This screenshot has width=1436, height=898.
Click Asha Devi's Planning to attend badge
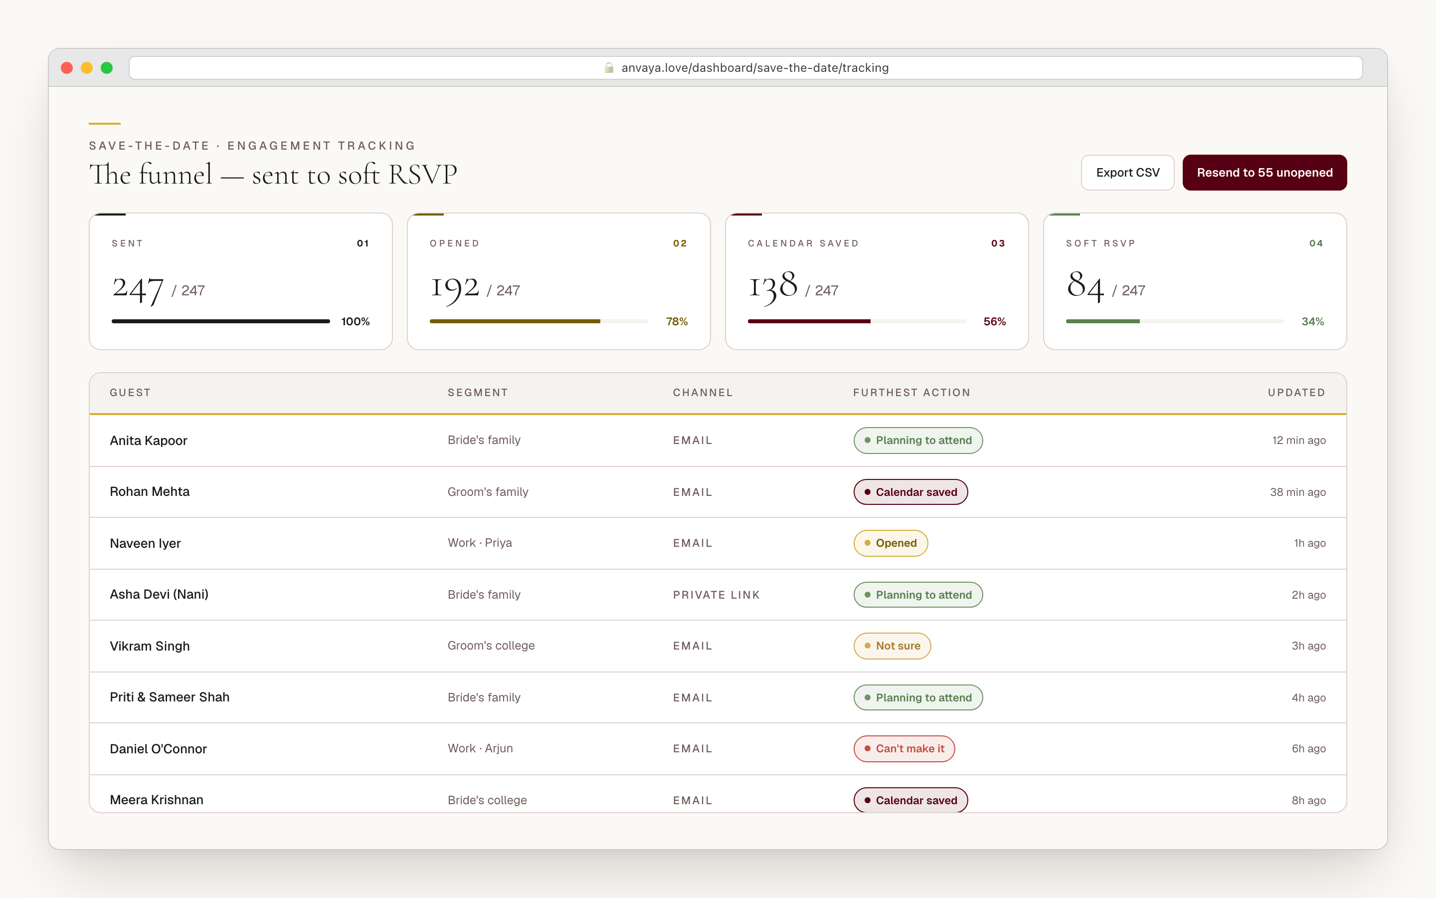(x=918, y=595)
